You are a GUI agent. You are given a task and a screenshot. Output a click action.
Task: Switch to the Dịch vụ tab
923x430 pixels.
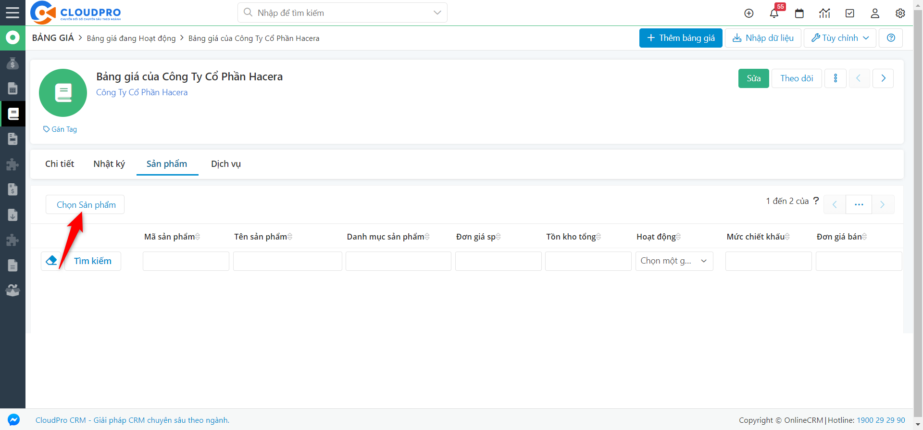coord(226,164)
